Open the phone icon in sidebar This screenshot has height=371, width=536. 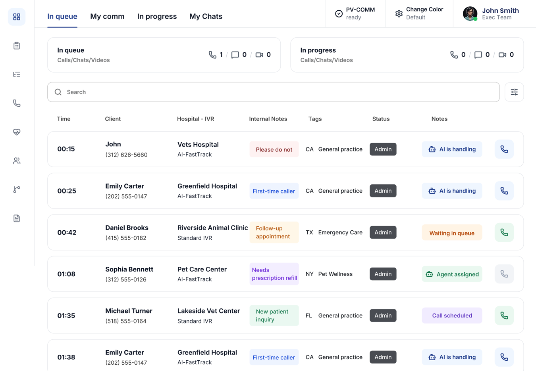(17, 103)
